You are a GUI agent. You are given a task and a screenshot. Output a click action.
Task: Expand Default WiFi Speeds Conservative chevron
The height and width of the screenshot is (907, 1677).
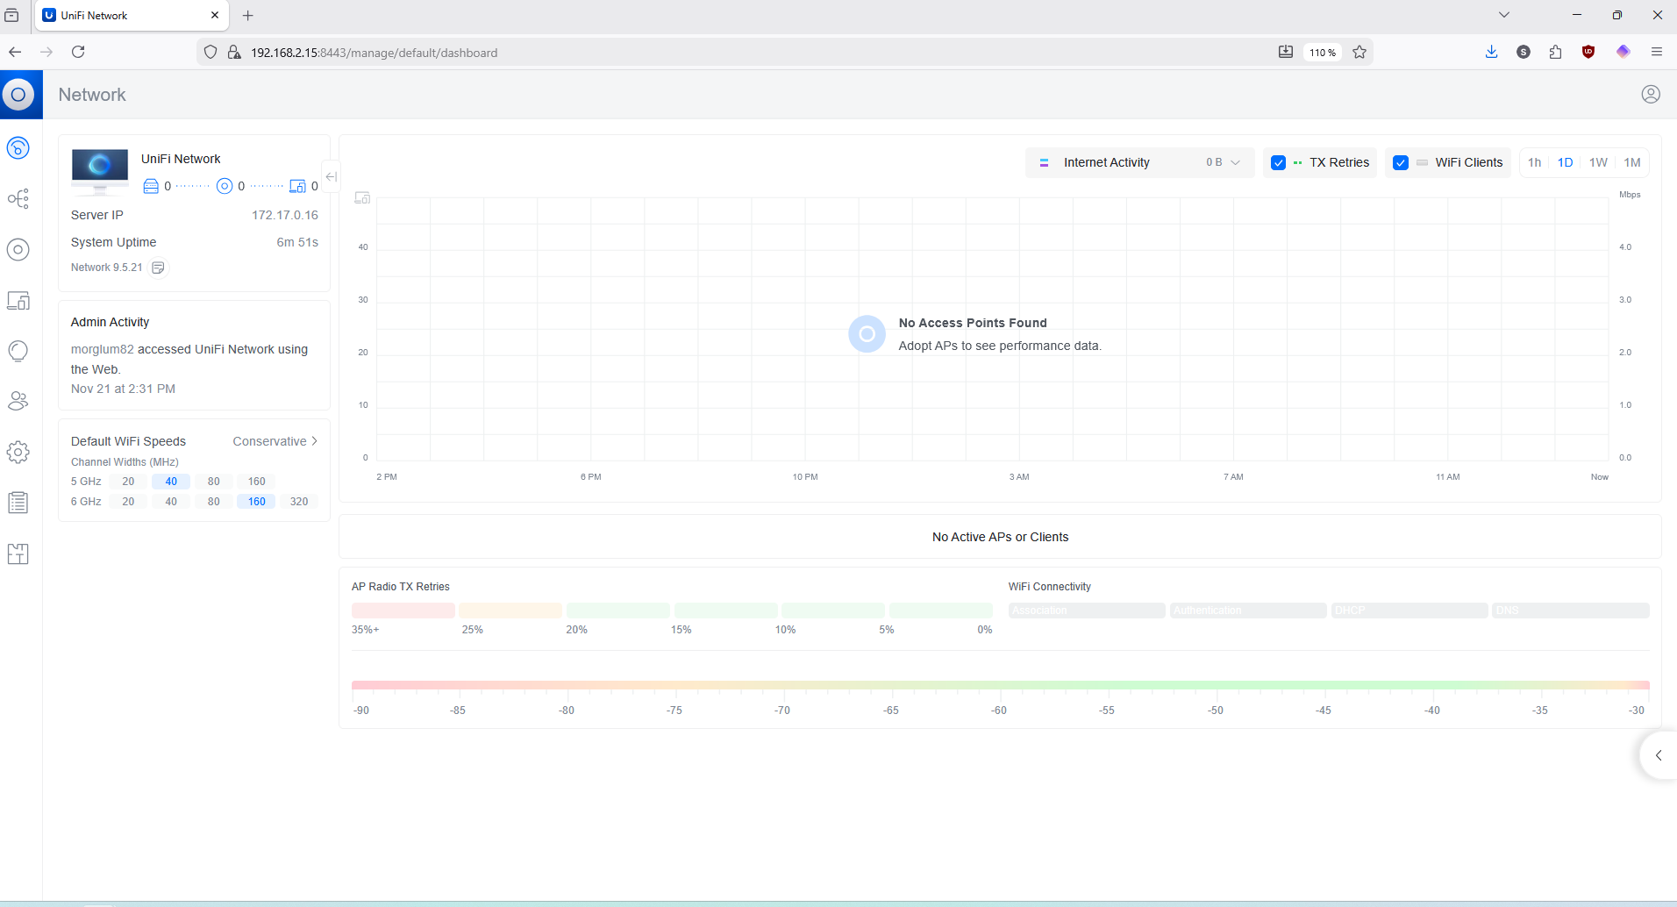[x=314, y=441]
